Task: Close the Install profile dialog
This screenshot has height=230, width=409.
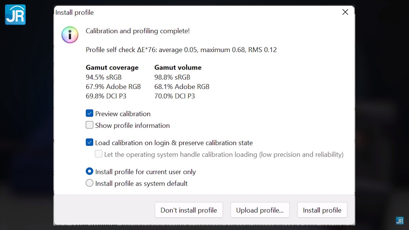Action: pyautogui.click(x=345, y=12)
